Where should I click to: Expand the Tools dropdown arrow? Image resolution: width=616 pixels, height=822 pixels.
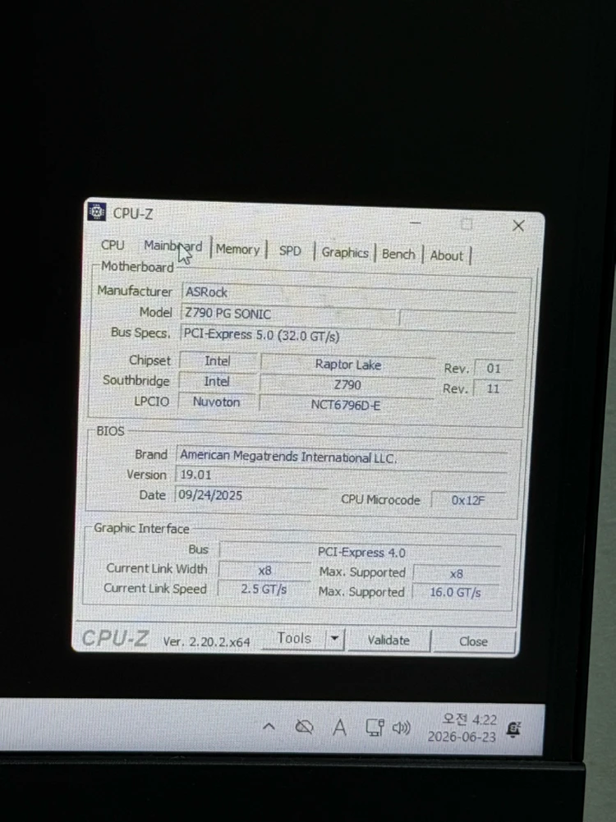(334, 639)
